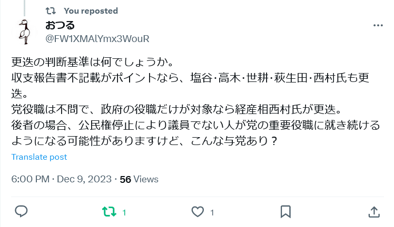Click the Translate post link
Viewport: 394px width, 227px height.
[39, 157]
